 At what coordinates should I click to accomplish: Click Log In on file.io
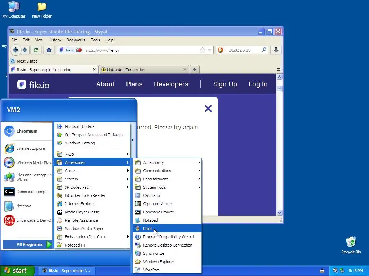(258, 84)
